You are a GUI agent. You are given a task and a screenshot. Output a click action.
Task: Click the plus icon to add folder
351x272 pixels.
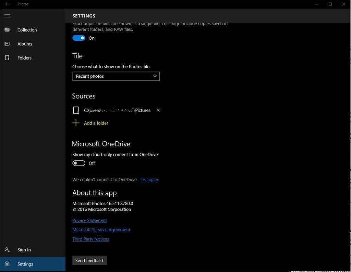pyautogui.click(x=76, y=123)
